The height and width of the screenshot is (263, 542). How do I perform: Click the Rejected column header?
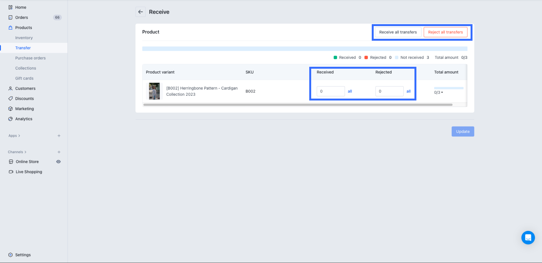click(383, 72)
